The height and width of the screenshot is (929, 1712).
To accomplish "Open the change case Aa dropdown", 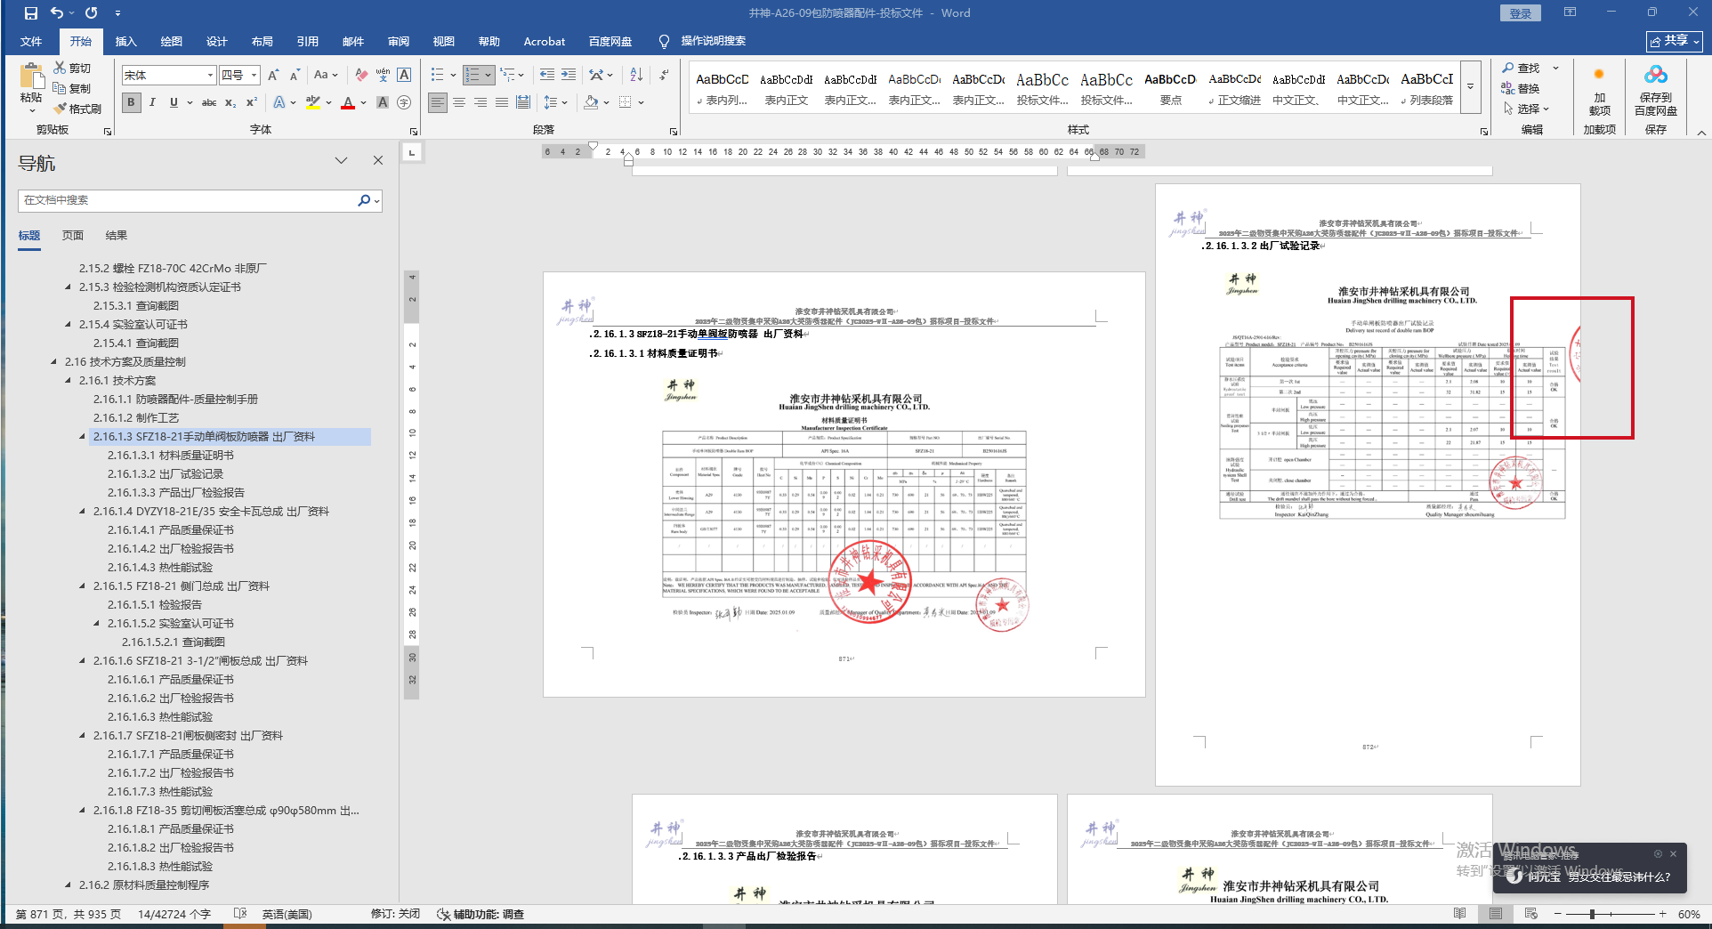I will 326,76.
